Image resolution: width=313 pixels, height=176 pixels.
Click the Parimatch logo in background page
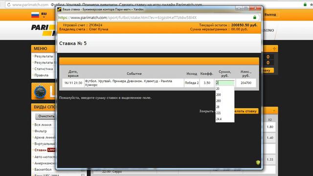(43, 30)
